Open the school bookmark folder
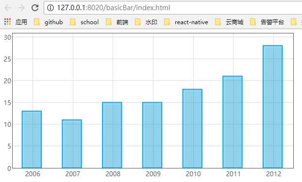302x182 pixels. (84, 22)
